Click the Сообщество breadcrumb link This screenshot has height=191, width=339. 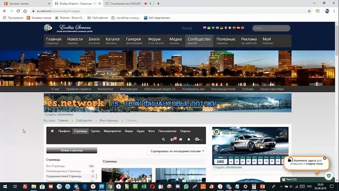pos(84,120)
